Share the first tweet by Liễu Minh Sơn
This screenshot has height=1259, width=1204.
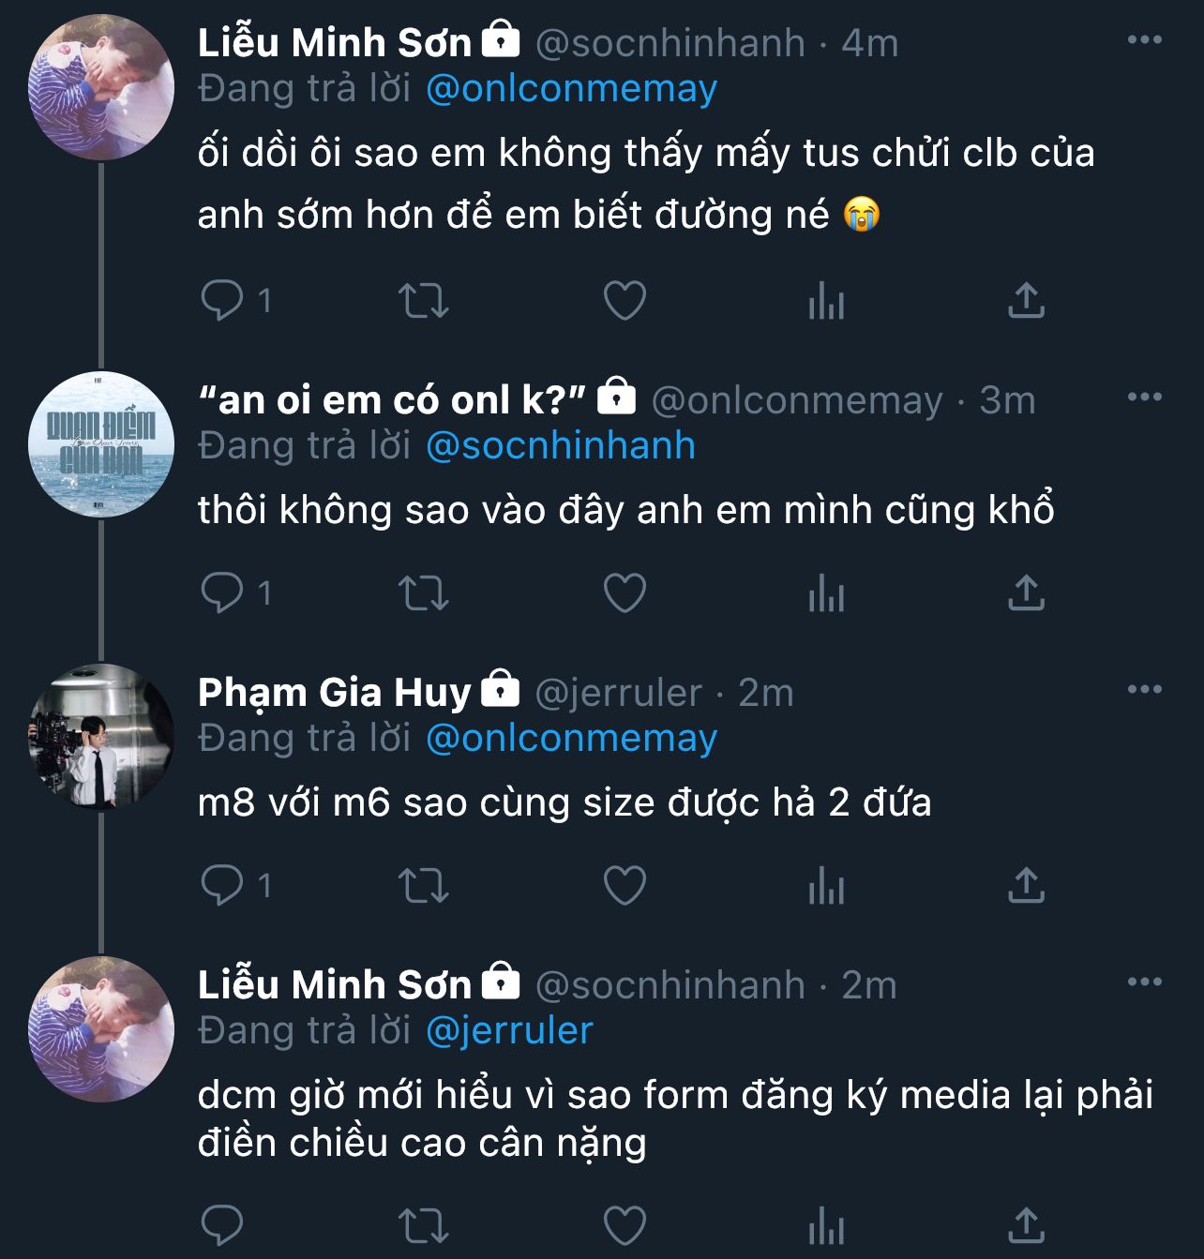(1026, 301)
